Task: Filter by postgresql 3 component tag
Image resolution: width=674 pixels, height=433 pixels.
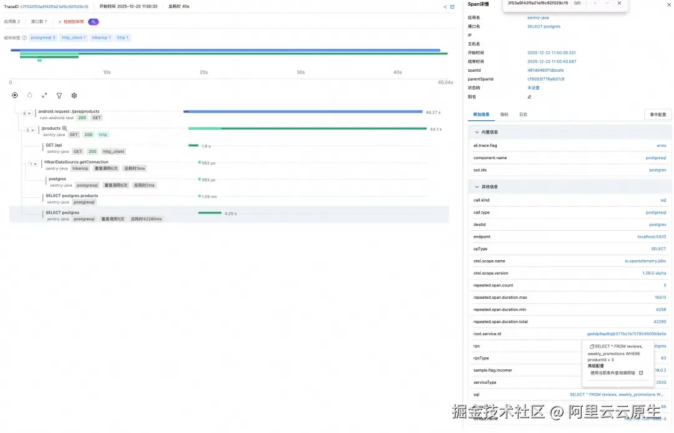Action: (42, 38)
